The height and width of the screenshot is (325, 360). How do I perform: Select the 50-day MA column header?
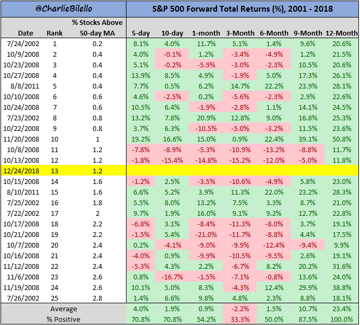tap(97, 33)
